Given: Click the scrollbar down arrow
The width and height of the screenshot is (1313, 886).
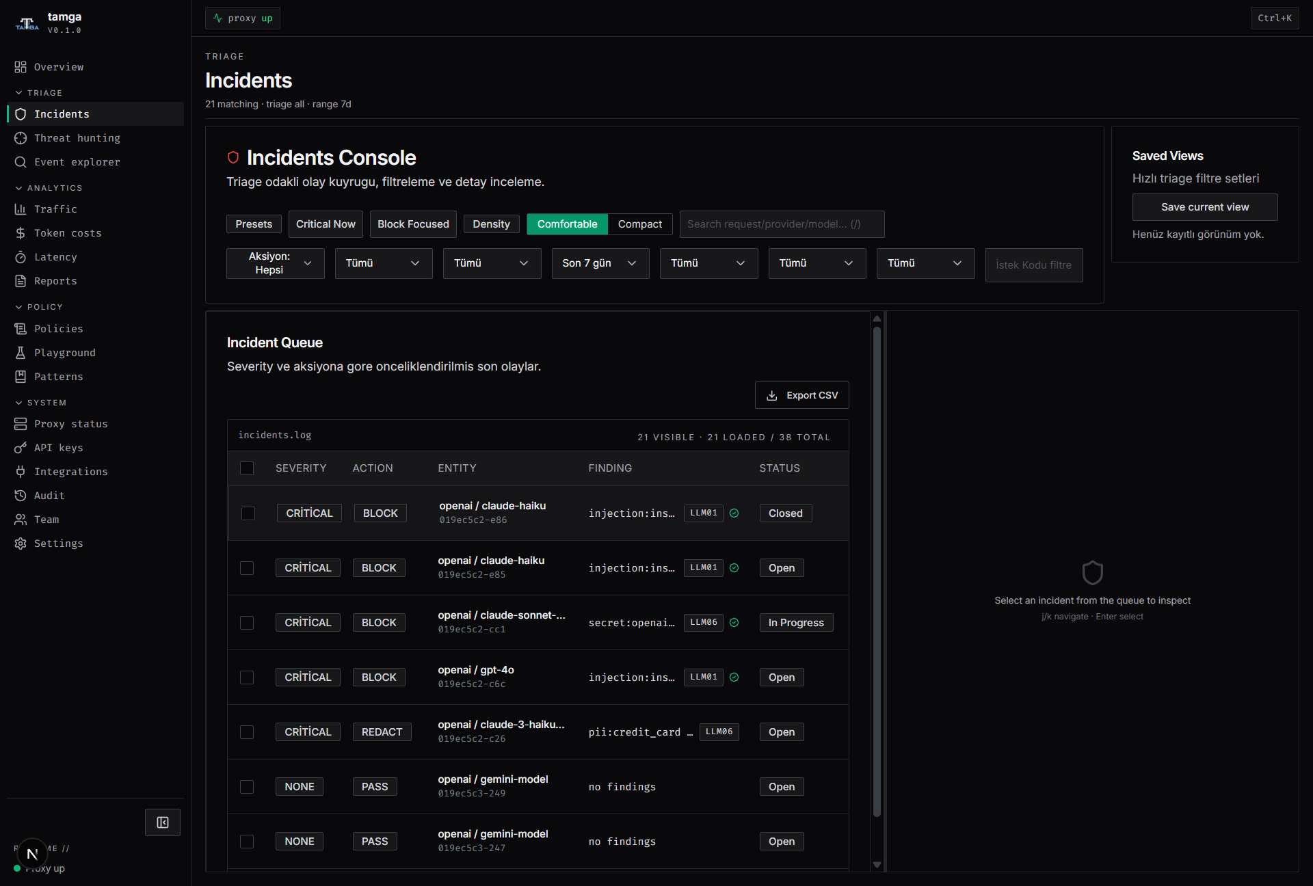Looking at the screenshot, I should coord(877,865).
